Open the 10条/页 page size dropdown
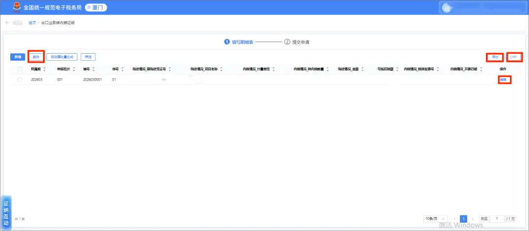 pyautogui.click(x=435, y=219)
